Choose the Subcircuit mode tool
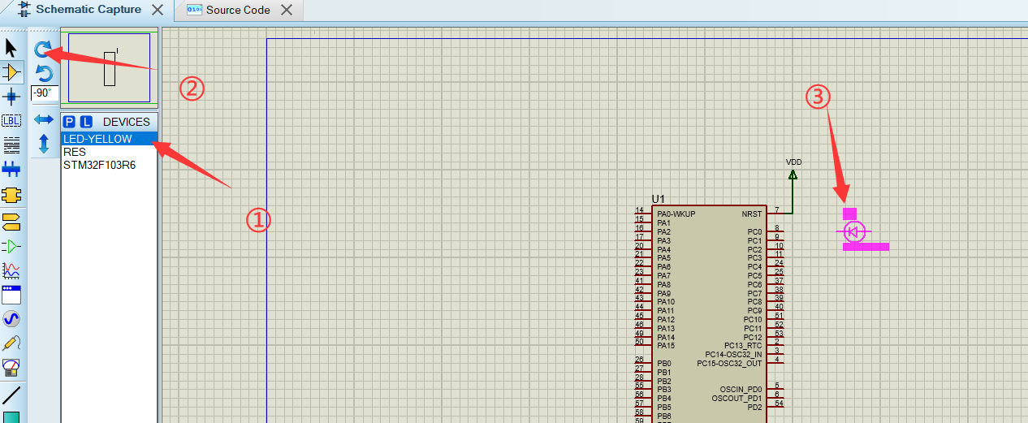This screenshot has height=423, width=1028. pyautogui.click(x=11, y=195)
